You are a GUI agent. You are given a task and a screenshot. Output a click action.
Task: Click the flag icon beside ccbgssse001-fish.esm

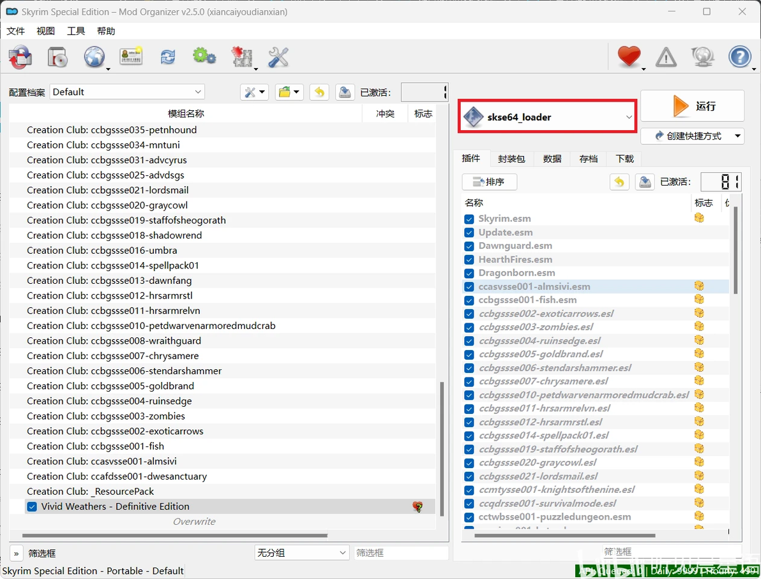point(699,300)
